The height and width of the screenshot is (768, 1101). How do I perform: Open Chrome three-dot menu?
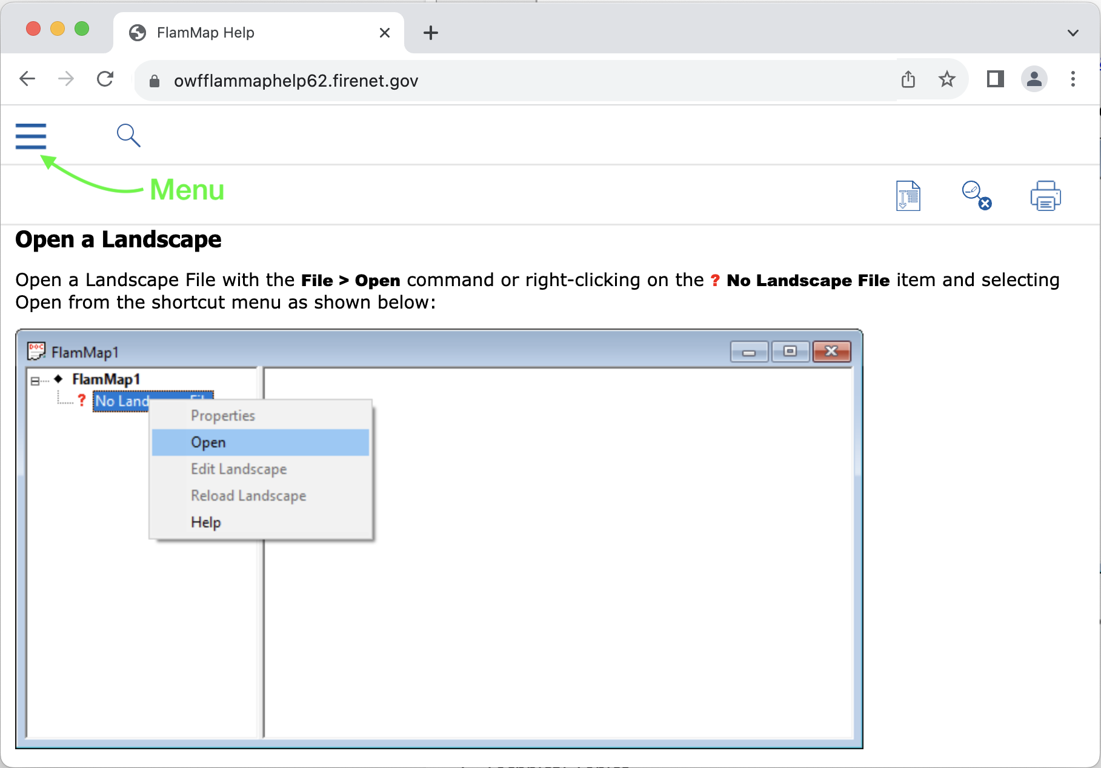tap(1073, 79)
